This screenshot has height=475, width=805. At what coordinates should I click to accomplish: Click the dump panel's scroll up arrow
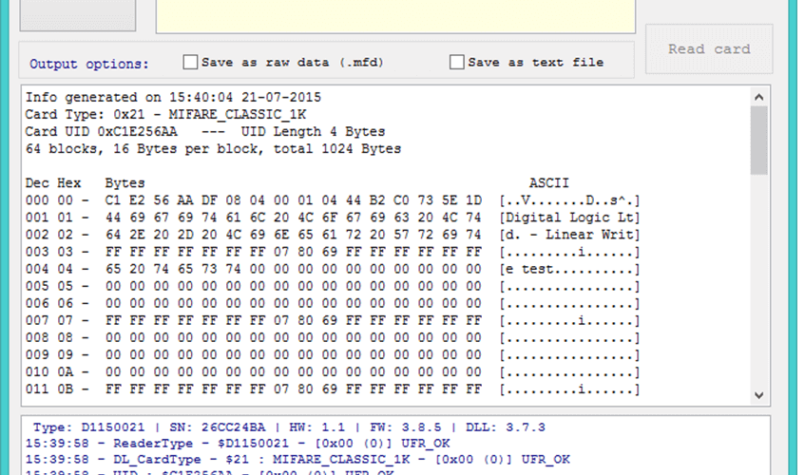click(758, 97)
